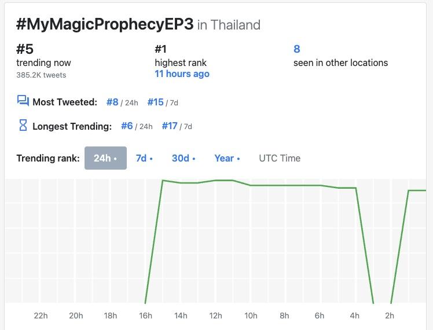Switch to the 30d trending rank view
The image size is (433, 330).
point(184,158)
